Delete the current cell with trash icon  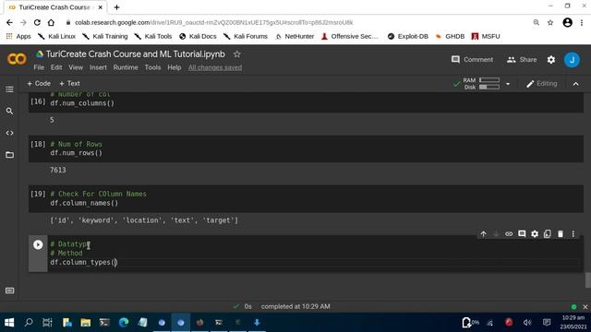point(561,234)
